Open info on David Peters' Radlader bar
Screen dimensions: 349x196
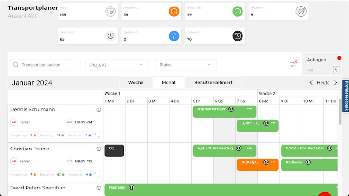point(132,188)
